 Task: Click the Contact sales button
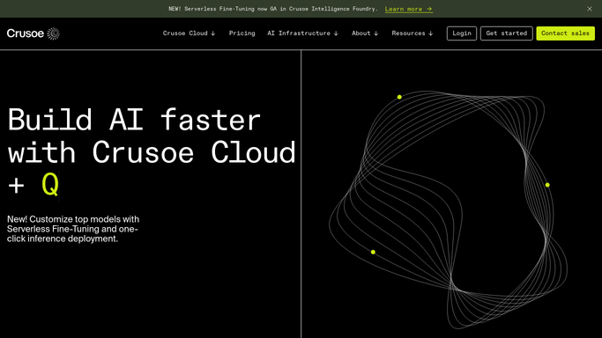(x=565, y=33)
